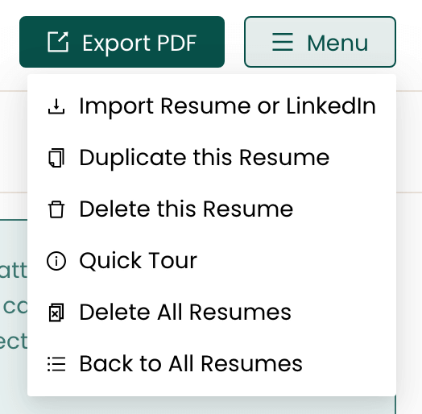Click the partially hidden teal 'cc' text
The width and height of the screenshot is (422, 414).
tap(15, 307)
